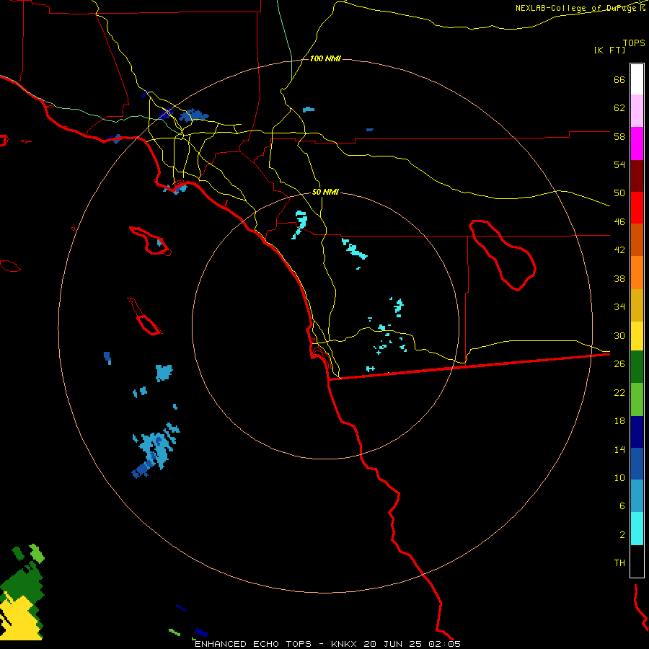Viewport: 649px width, 649px height.
Task: Click the bright yellow legend swatch
Action: 637,336
